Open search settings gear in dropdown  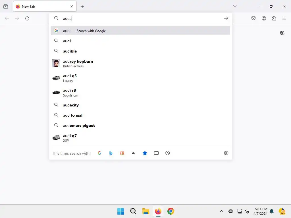(x=226, y=153)
